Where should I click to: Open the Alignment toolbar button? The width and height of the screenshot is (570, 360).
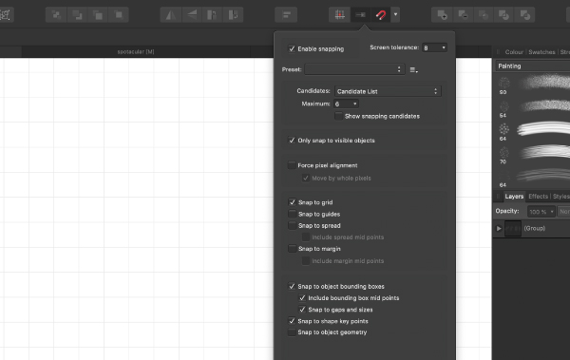click(286, 15)
